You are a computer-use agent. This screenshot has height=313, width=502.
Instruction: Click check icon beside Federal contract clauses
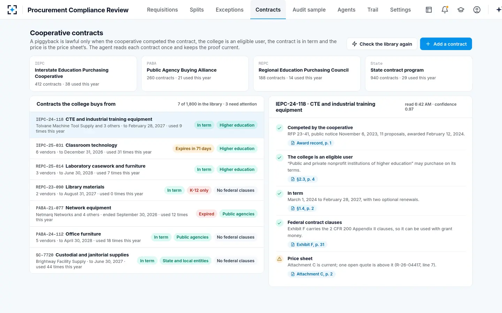280,223
